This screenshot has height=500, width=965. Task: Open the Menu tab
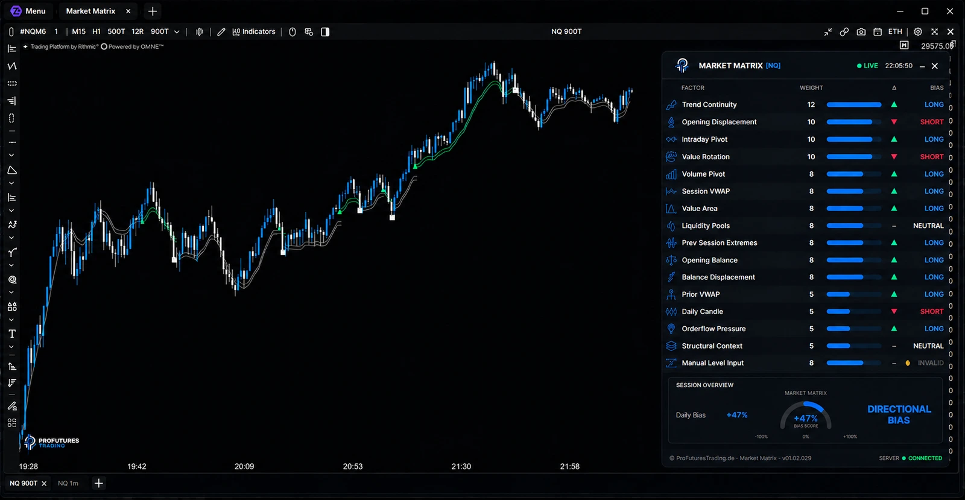pyautogui.click(x=28, y=11)
